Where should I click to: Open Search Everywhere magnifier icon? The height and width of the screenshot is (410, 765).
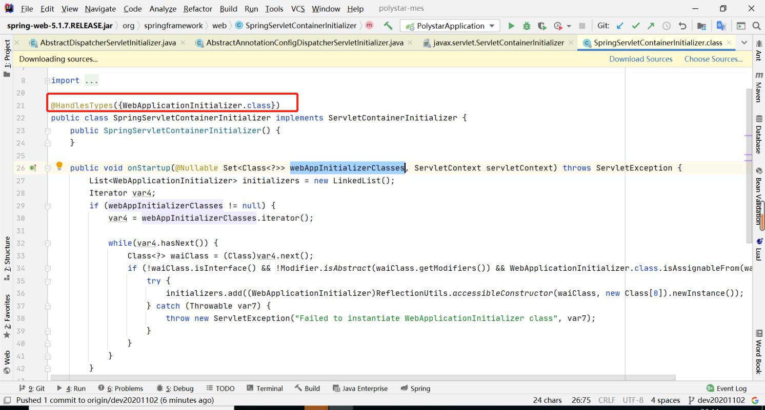click(x=756, y=26)
